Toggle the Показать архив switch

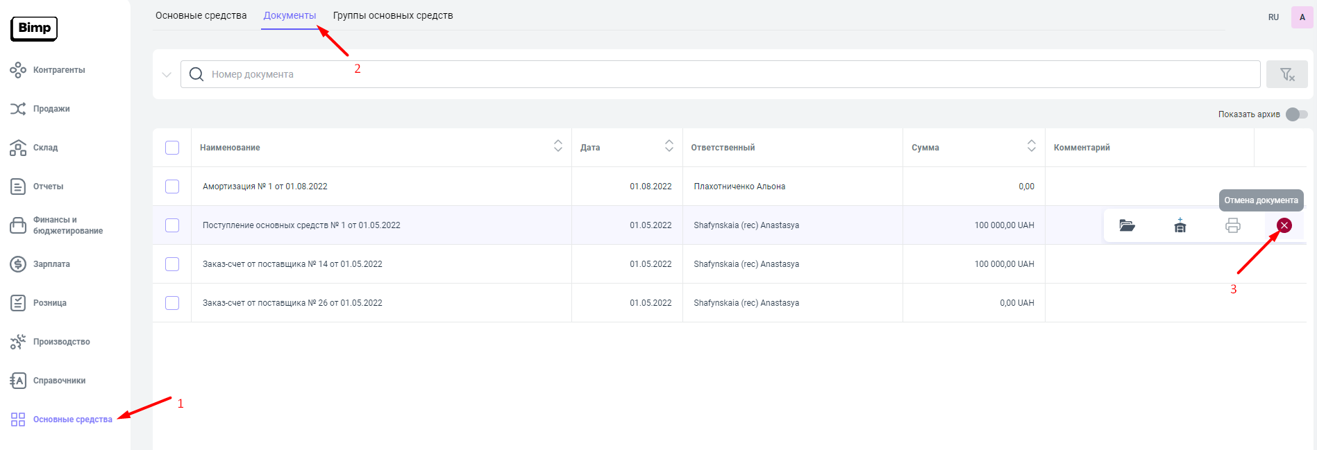click(x=1295, y=114)
